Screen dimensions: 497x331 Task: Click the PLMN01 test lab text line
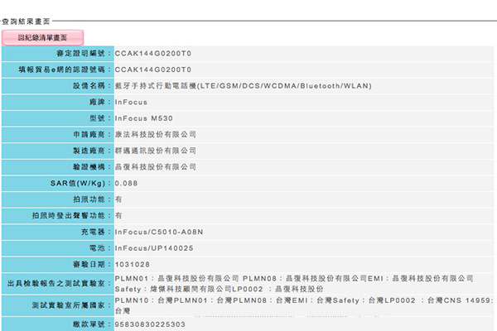coord(294,278)
